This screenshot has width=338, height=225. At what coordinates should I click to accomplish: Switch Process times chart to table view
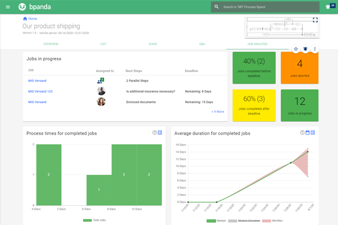click(x=160, y=132)
